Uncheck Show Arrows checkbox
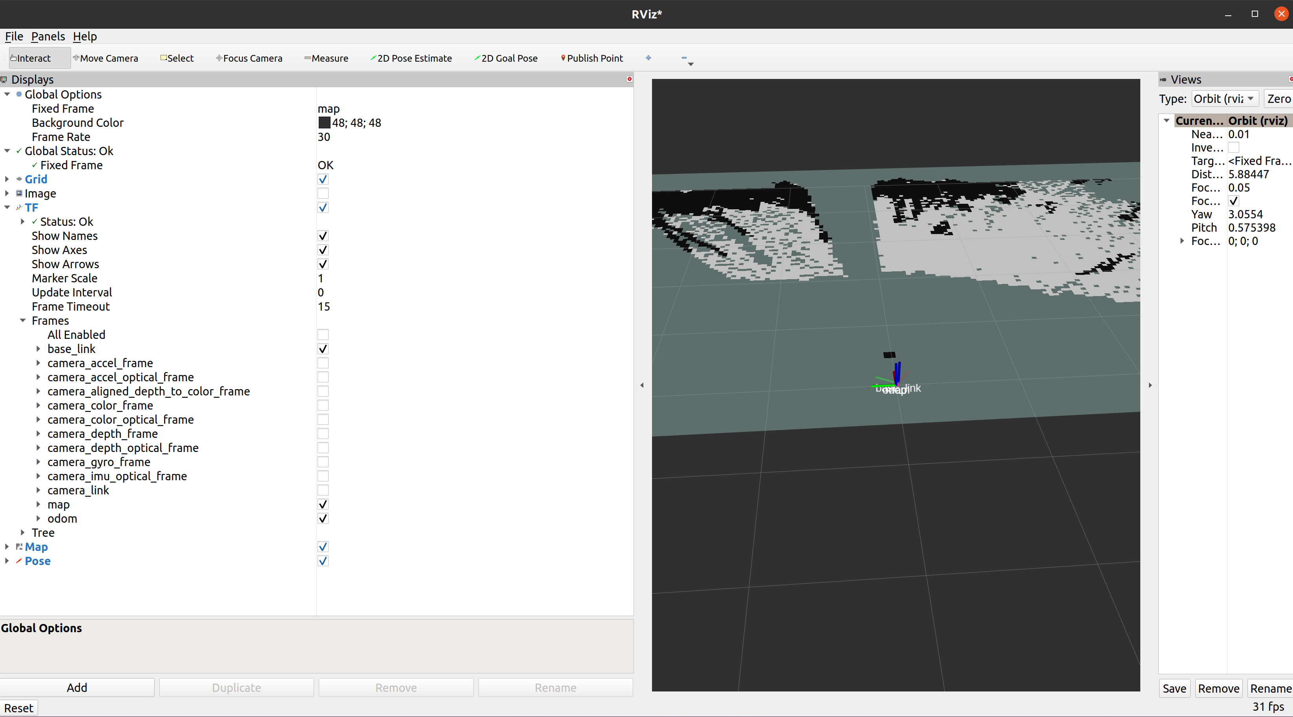The height and width of the screenshot is (717, 1293). pos(323,263)
